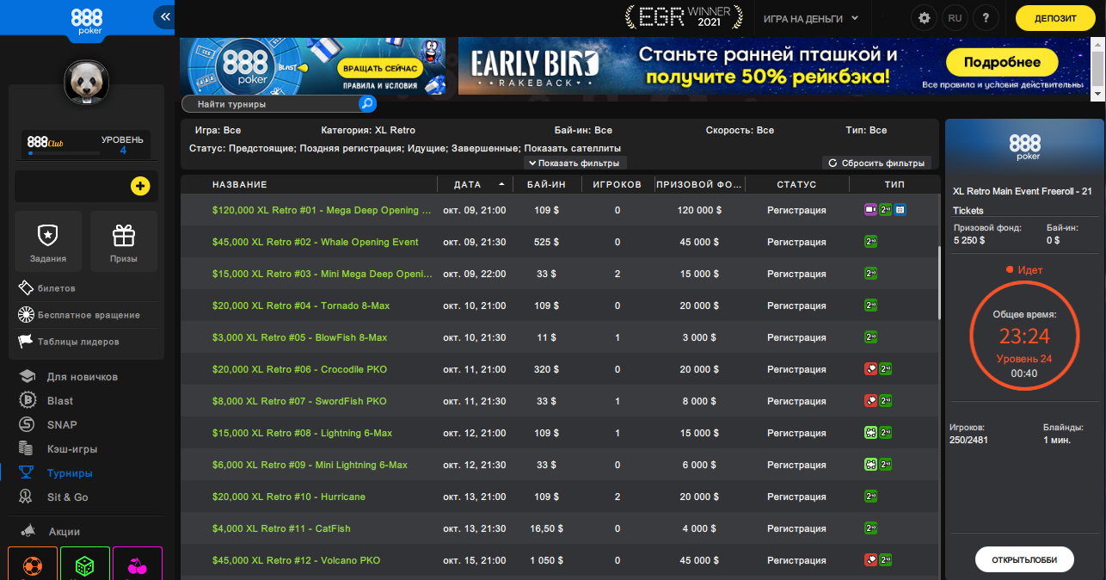This screenshot has width=1106, height=580.
Task: Open the Призы gift tile
Action: point(124,242)
